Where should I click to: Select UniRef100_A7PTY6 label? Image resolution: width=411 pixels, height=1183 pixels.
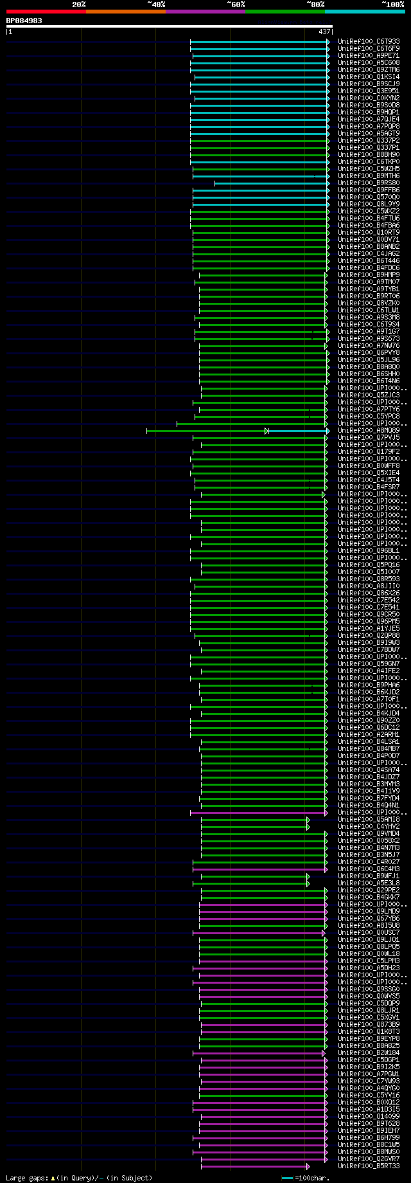(x=369, y=410)
